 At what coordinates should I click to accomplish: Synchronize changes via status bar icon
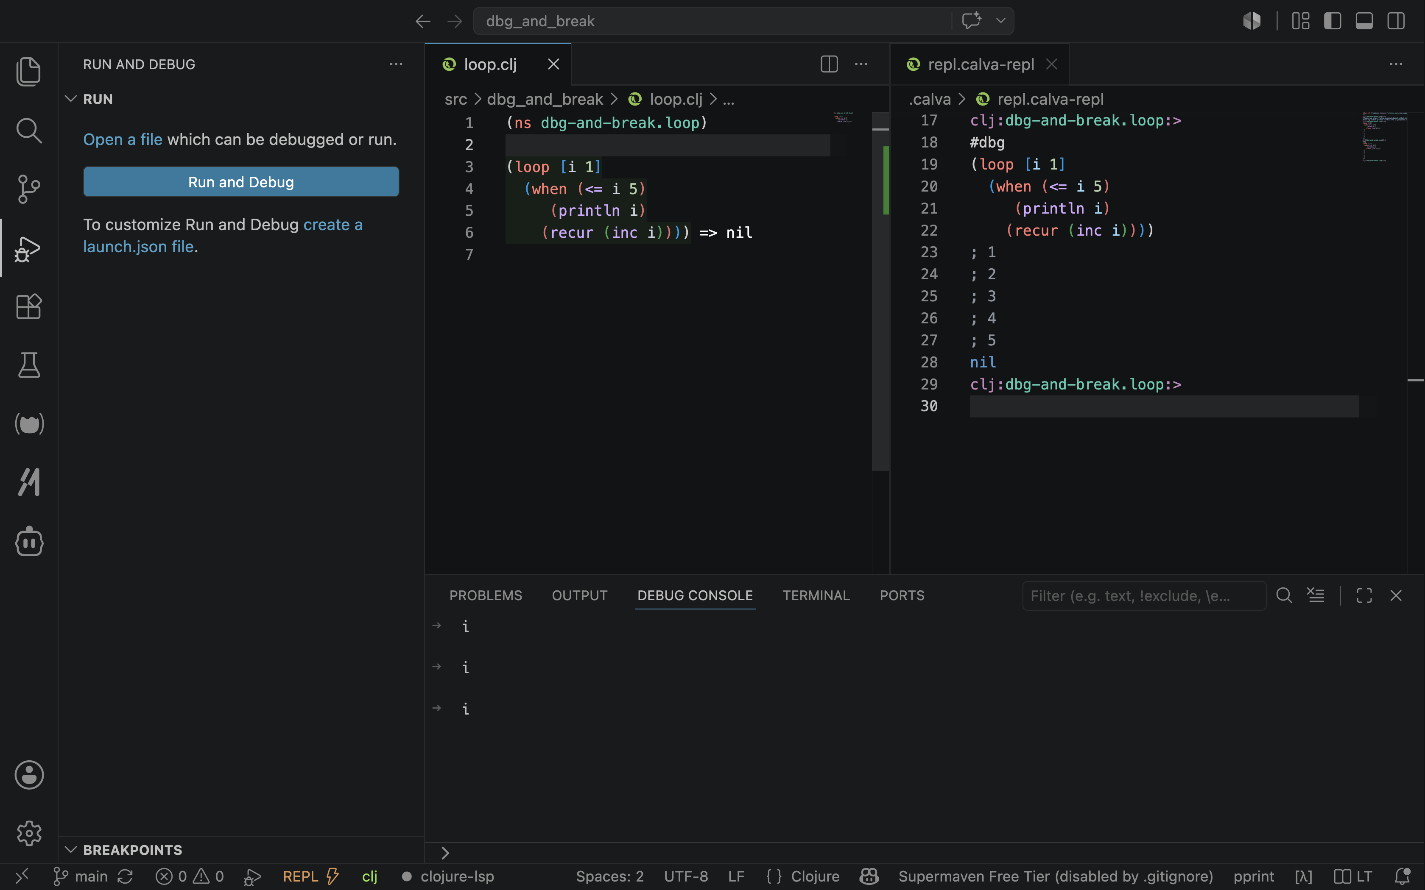(126, 876)
